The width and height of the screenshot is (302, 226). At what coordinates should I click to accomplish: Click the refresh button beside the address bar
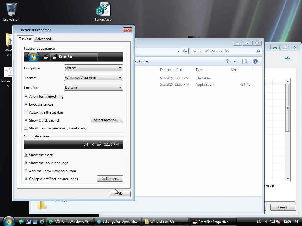185,51
